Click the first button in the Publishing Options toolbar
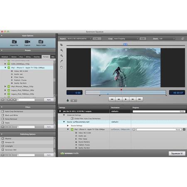This screenshot has height=187, width=187. (2, 155)
